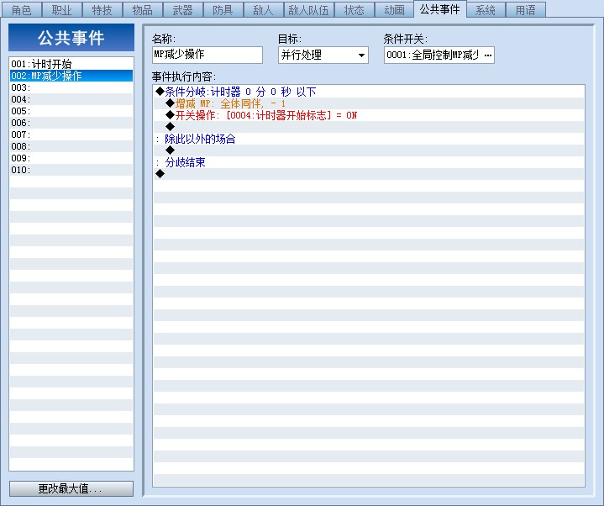604x506 pixels.
Task: Switch to the 角色 tab
Action: 21,9
